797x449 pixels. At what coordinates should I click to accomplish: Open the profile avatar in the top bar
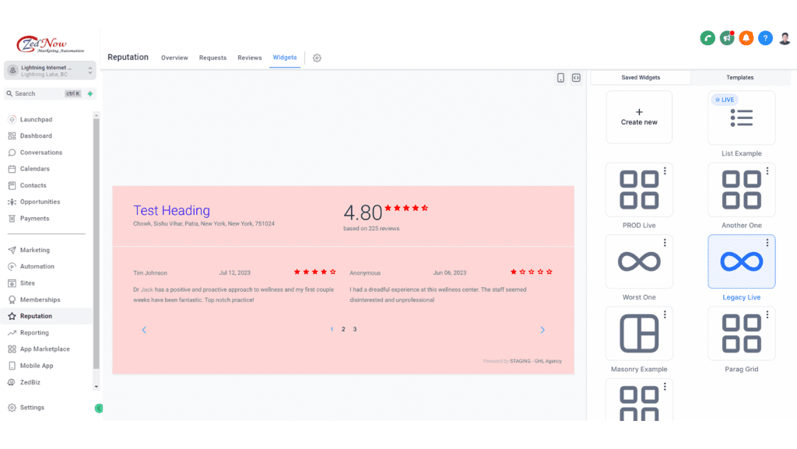coord(785,37)
